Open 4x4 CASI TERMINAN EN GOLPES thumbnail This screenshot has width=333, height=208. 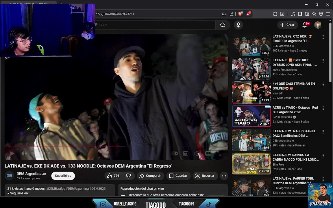251,92
